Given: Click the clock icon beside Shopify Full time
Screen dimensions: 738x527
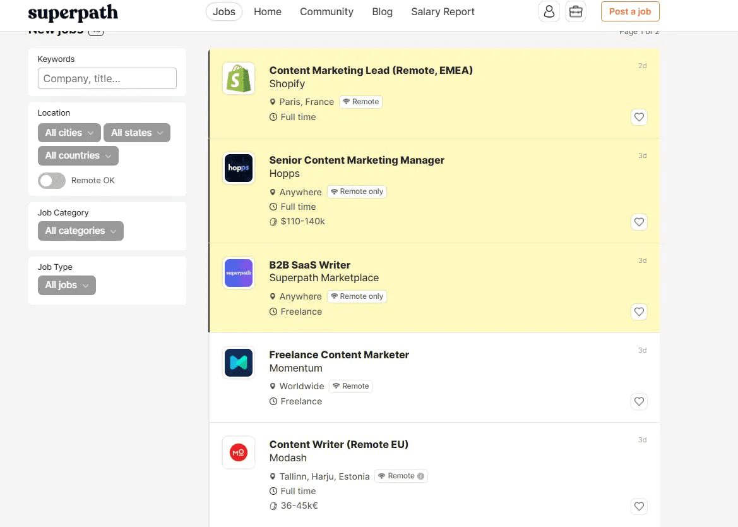Looking at the screenshot, I should point(273,117).
